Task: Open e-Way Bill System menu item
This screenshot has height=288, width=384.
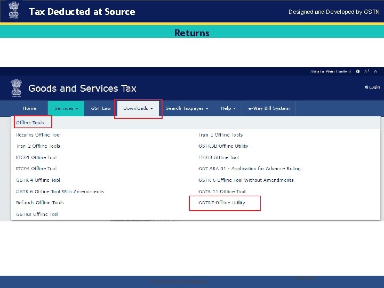Action: tap(269, 108)
